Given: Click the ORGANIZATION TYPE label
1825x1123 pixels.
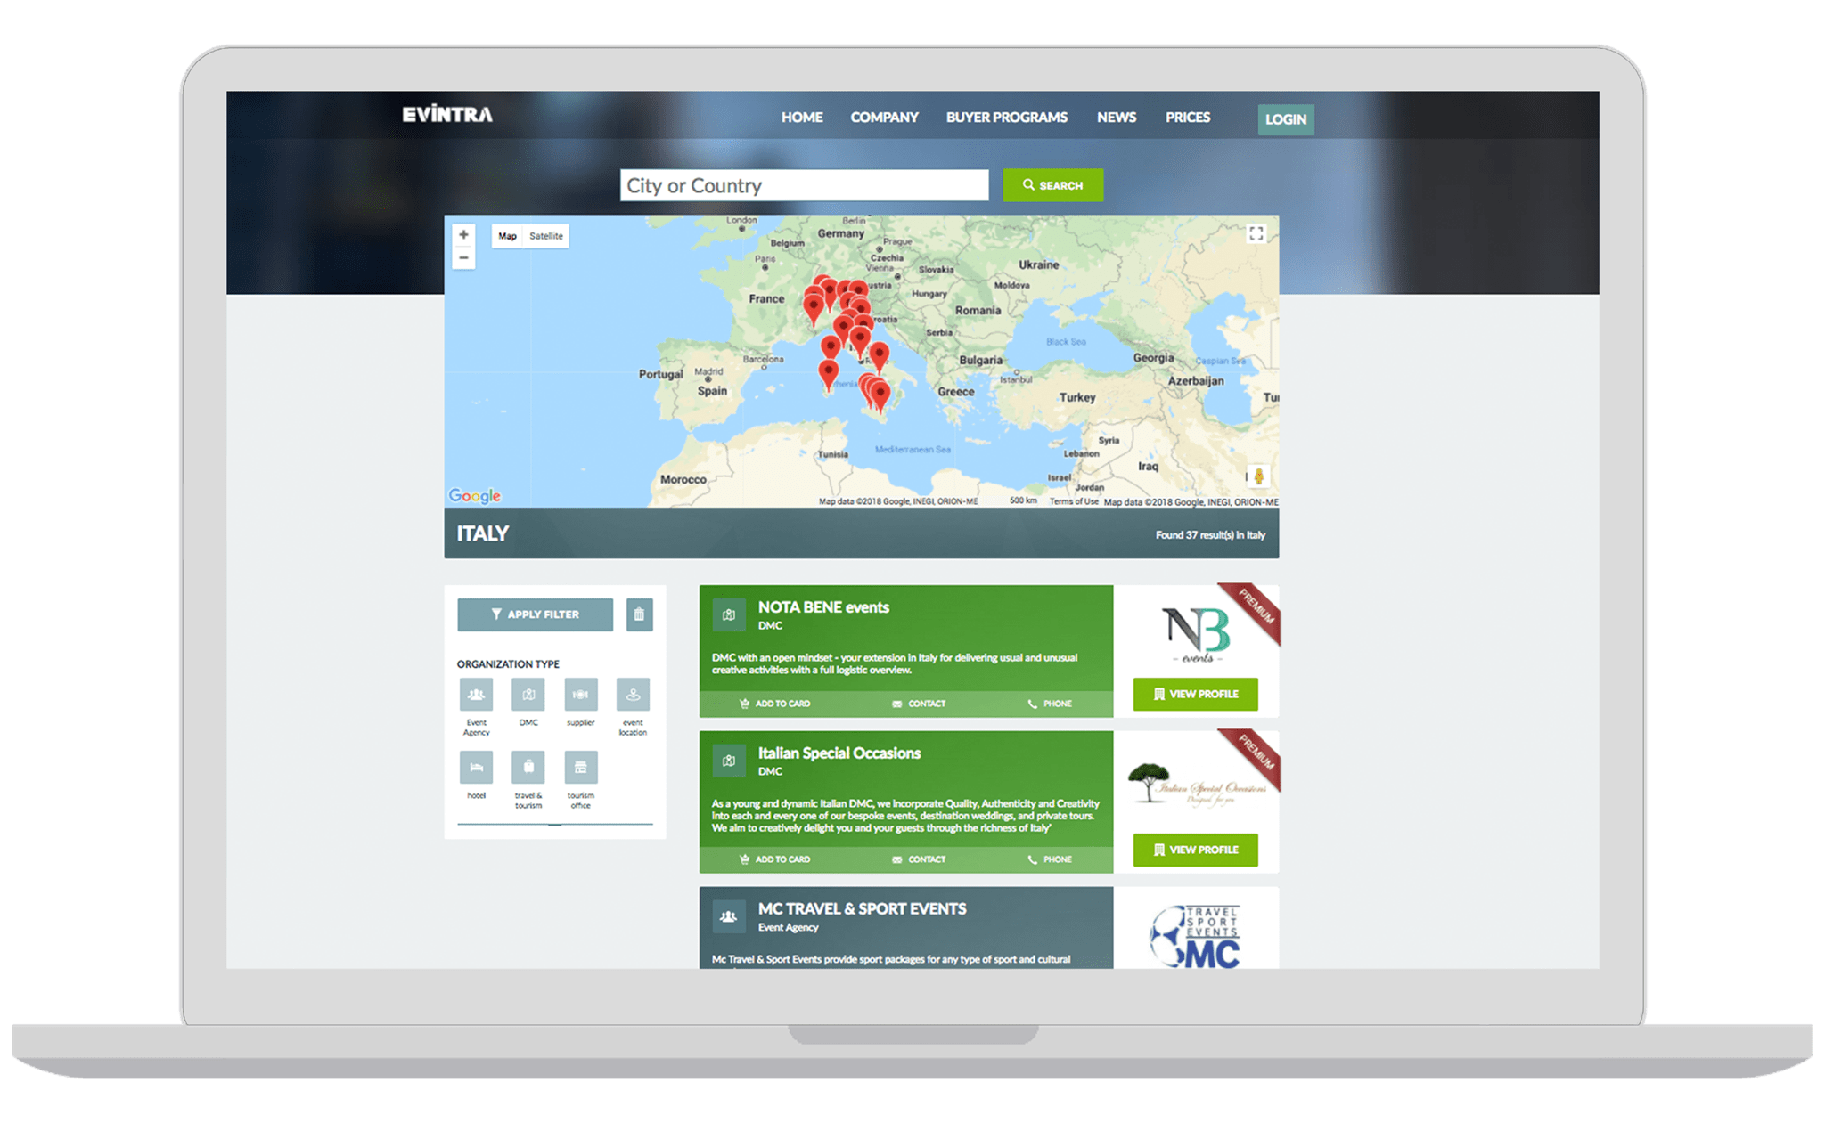Looking at the screenshot, I should 508,664.
